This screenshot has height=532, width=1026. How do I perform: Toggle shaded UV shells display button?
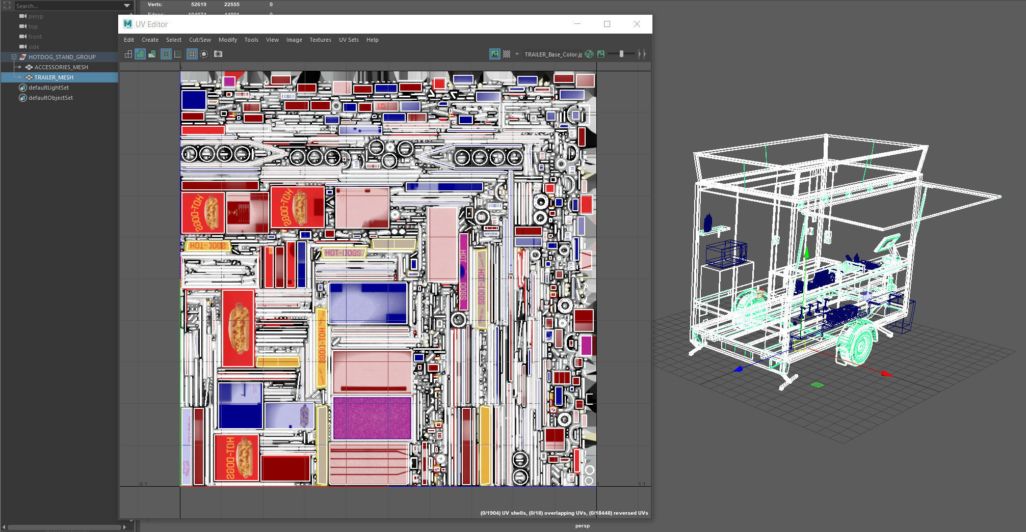coord(140,54)
